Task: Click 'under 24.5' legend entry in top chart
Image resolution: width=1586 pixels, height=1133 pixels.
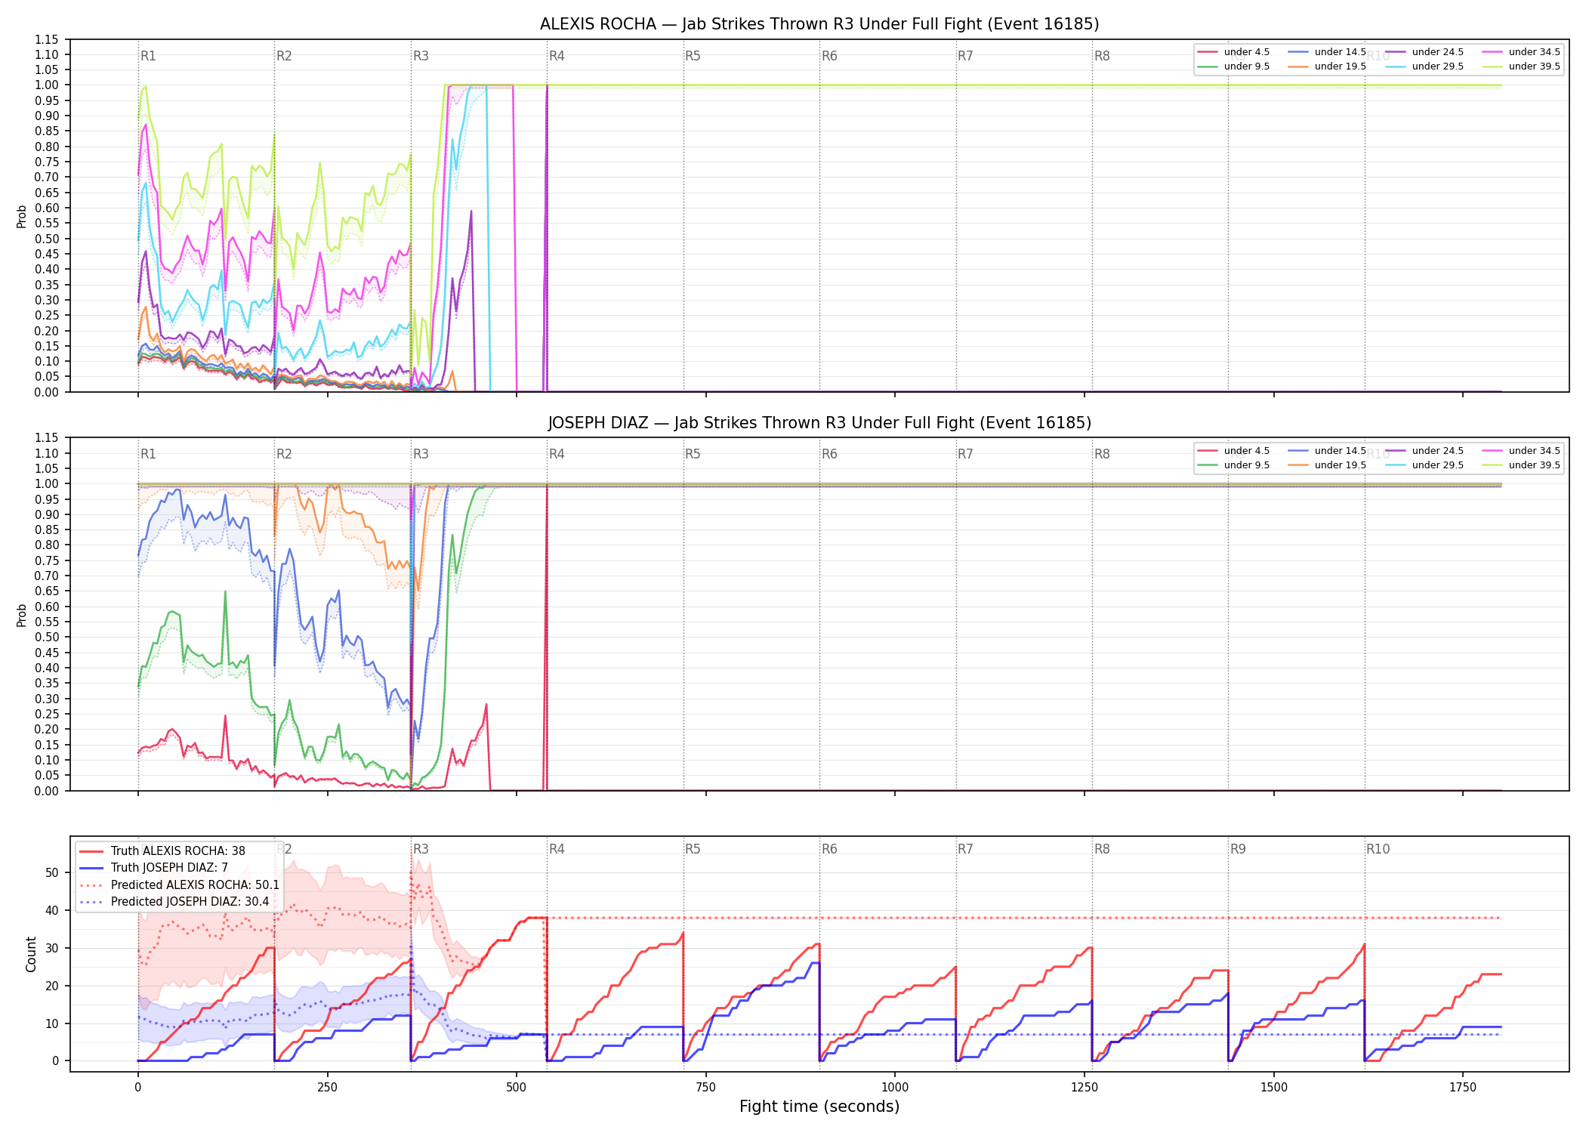Action: [x=1425, y=52]
